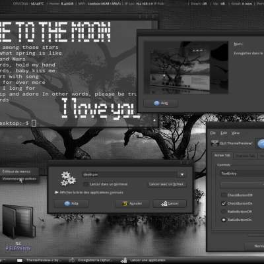
Task: Click ThemePreview-2 taskbar window icon
Action: [x=20, y=260]
